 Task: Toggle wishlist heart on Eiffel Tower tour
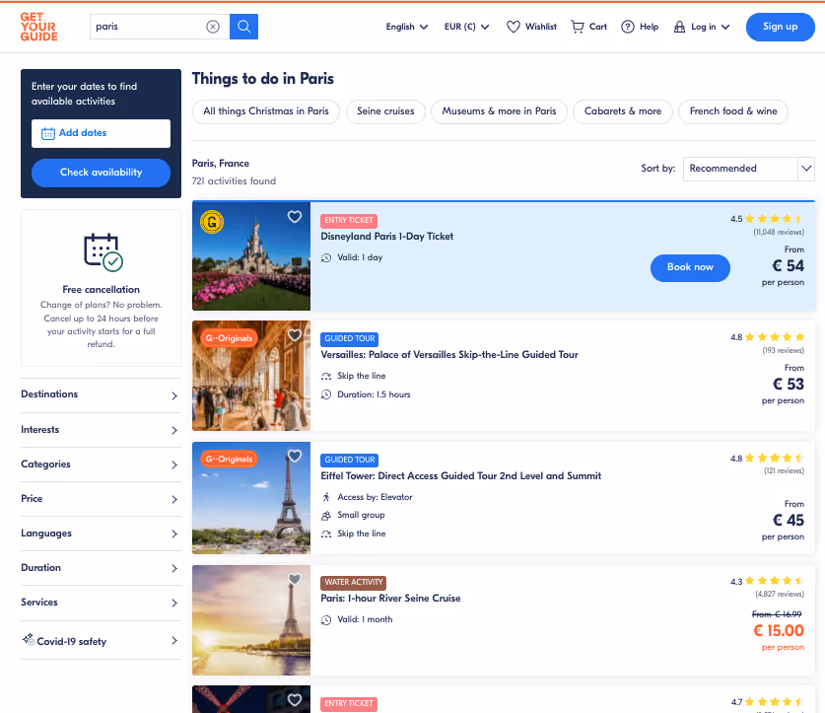point(295,456)
